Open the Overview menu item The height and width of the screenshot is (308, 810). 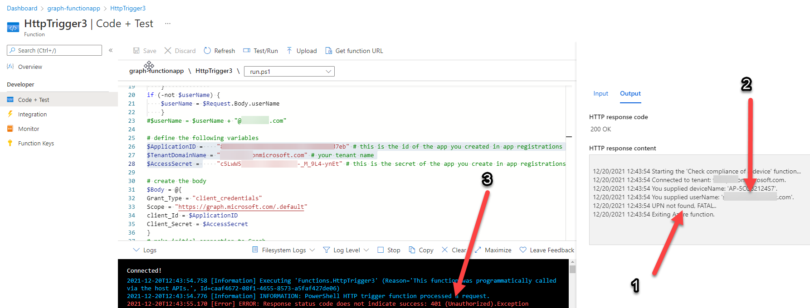30,67
